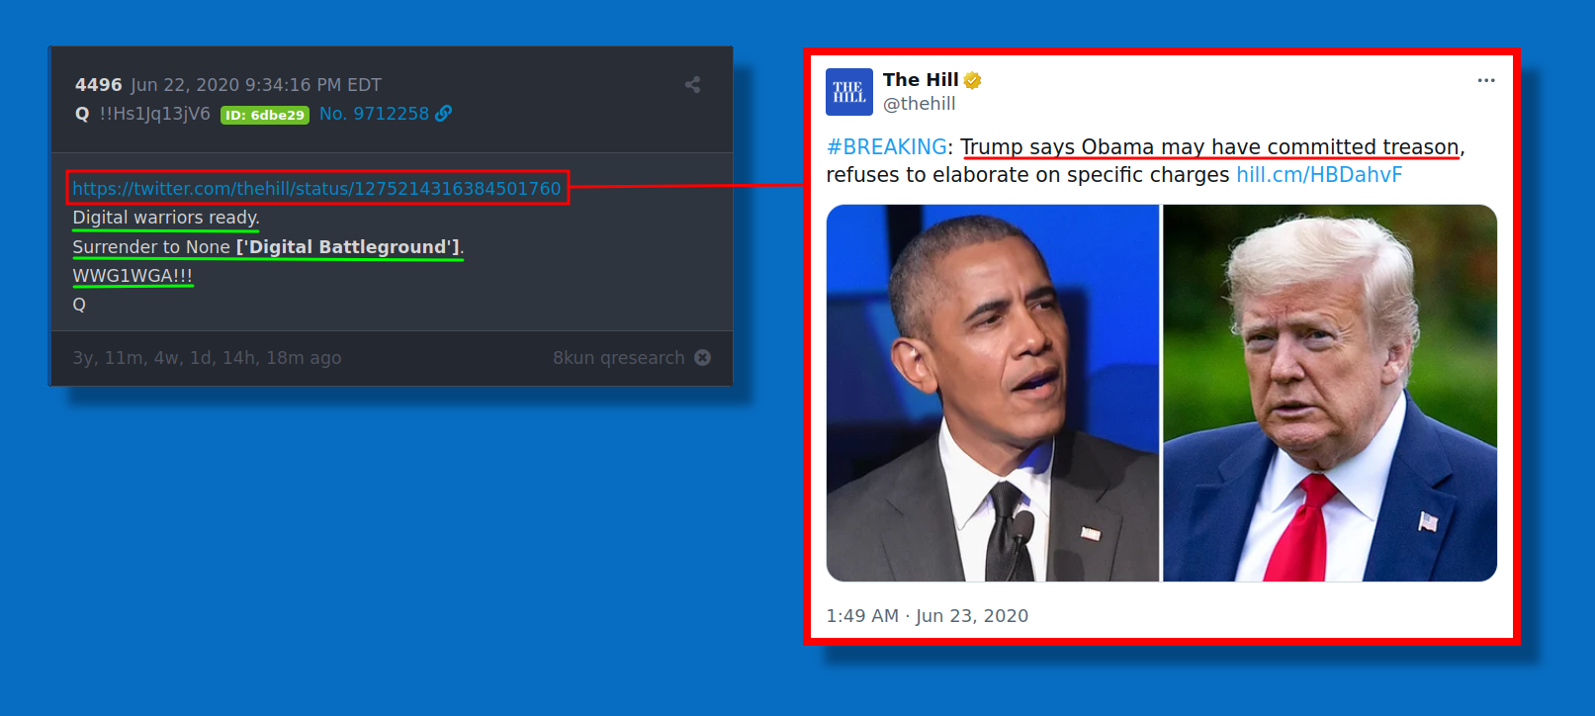Image resolution: width=1595 pixels, height=716 pixels.
Task: Click the bold 'Digital Battleground' text
Action: pyautogui.click(x=348, y=246)
